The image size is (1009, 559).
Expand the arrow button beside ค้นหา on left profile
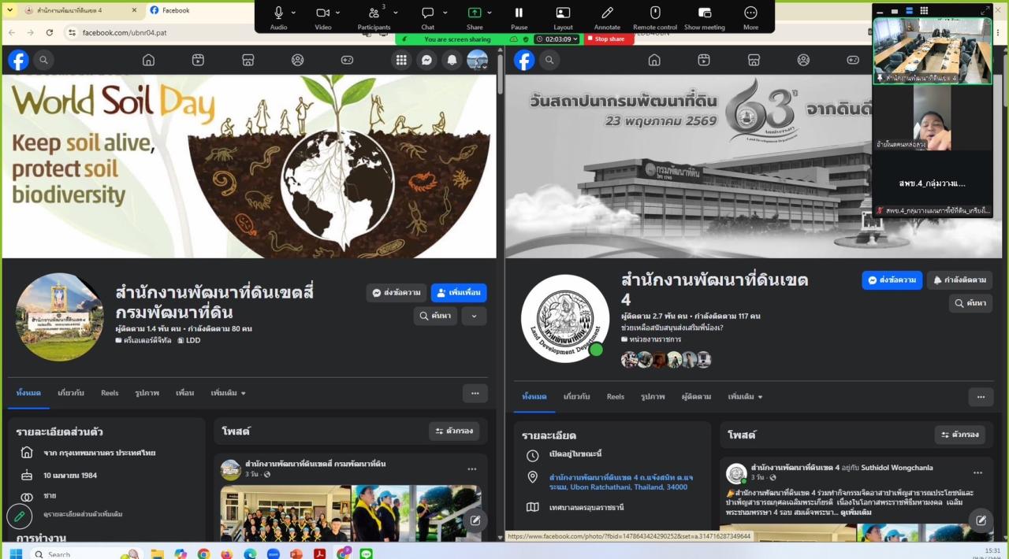474,316
